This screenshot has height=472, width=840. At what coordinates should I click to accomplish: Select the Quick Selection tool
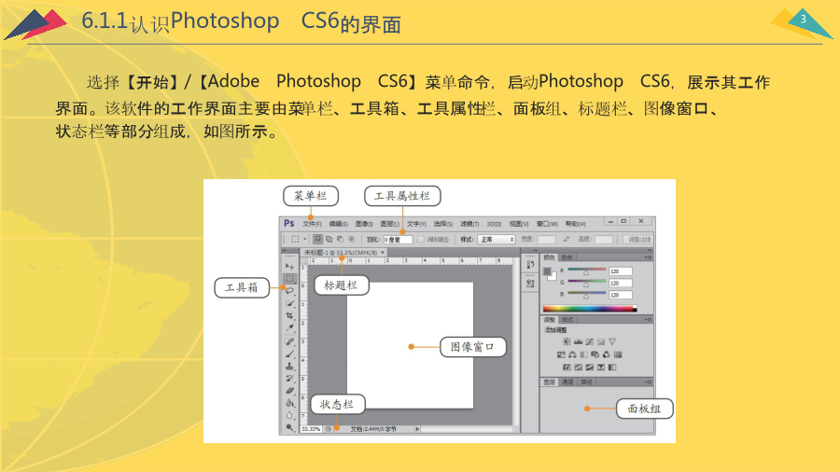point(290,303)
